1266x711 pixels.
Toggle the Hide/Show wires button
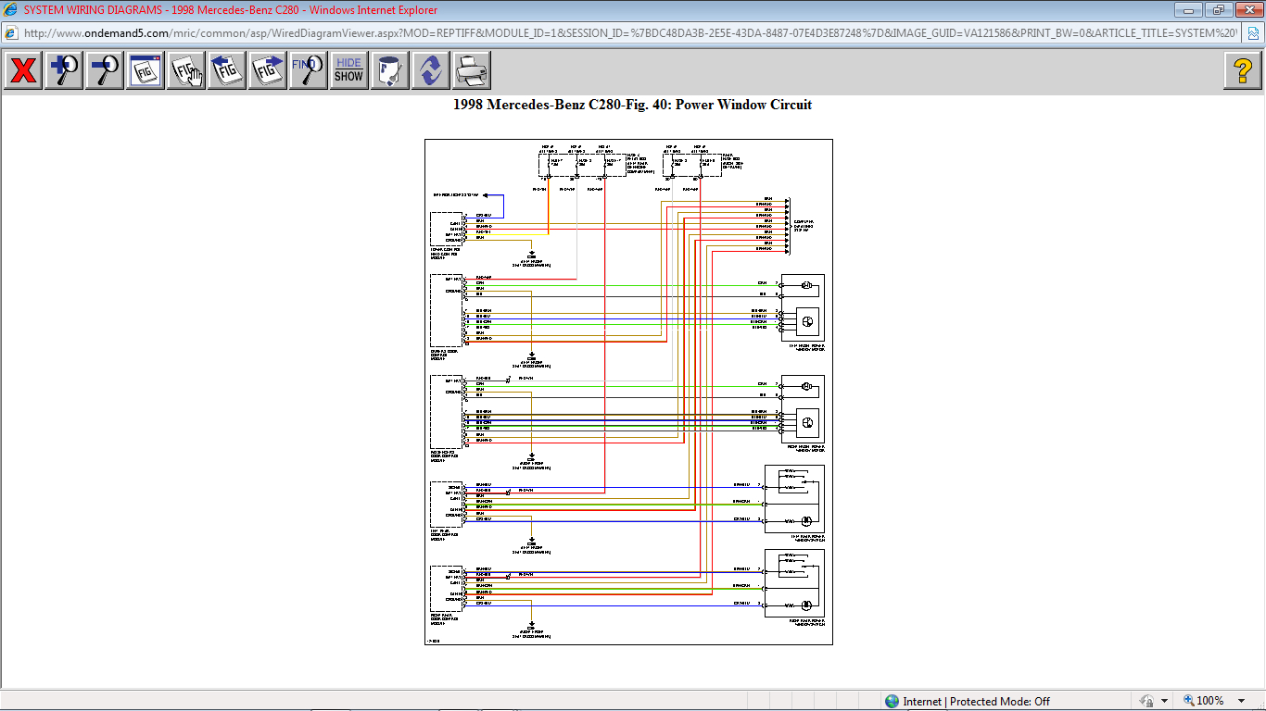pos(349,70)
